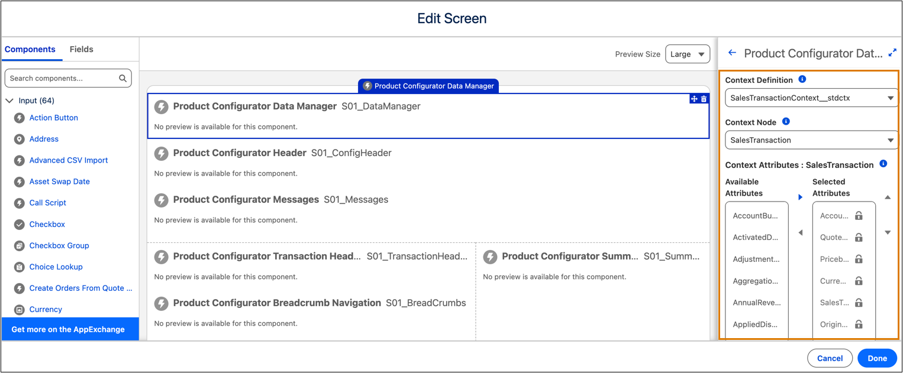Select the Product Configurator Header component

pyautogui.click(x=428, y=162)
